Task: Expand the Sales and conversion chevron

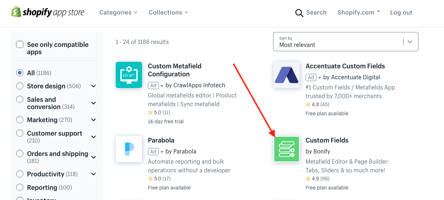Action: click(x=93, y=103)
